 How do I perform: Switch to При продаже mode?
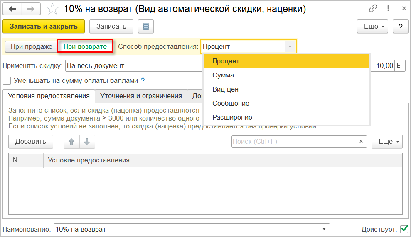point(31,46)
